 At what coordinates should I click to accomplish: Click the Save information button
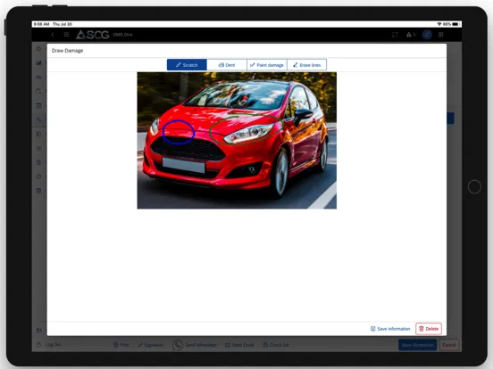[x=390, y=329]
